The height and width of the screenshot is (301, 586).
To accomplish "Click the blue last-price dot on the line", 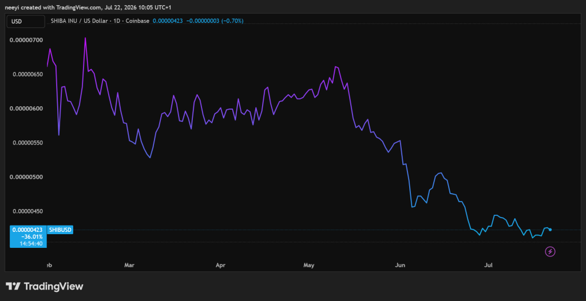I will tap(550, 230).
